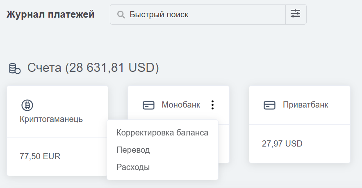Click the 27,97 USD balance
The height and width of the screenshot is (188, 362).
point(282,144)
